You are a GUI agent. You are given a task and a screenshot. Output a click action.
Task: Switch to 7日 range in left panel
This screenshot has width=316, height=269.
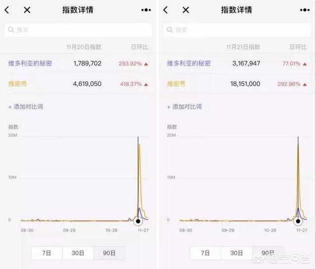47,253
